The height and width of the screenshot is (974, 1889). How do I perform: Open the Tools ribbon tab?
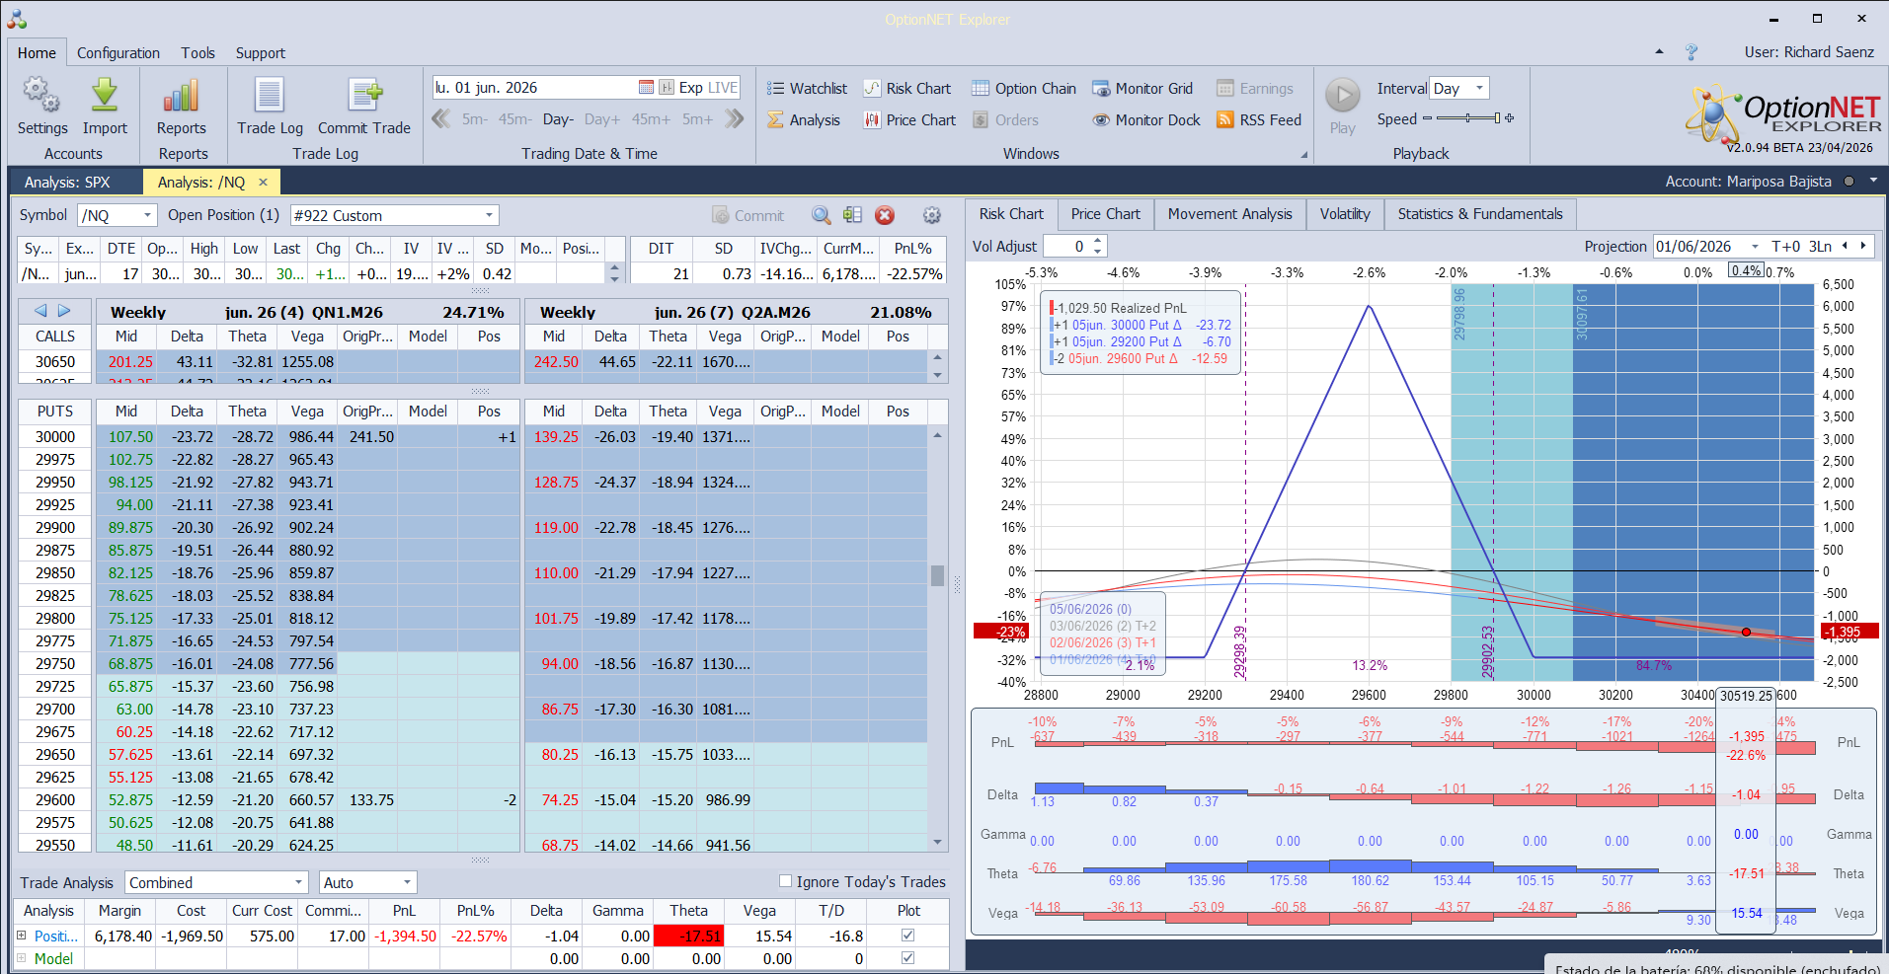click(197, 53)
